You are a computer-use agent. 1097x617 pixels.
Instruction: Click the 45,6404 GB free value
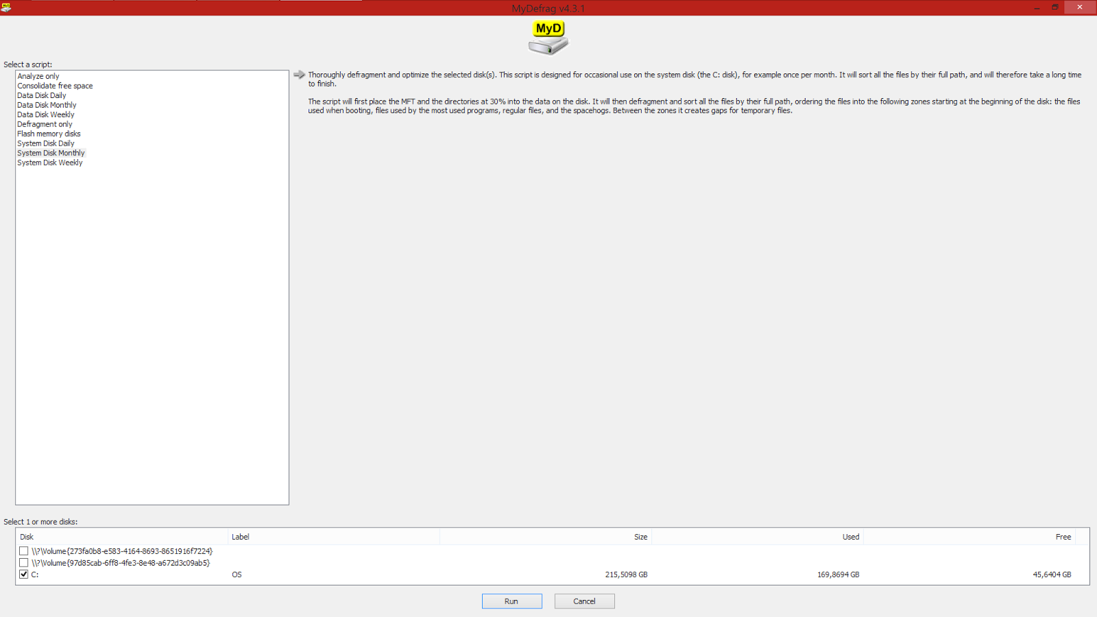tap(1052, 574)
